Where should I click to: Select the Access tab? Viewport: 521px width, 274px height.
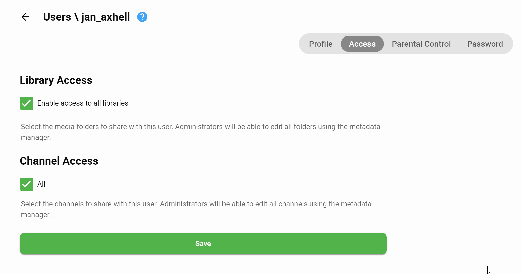coord(362,44)
